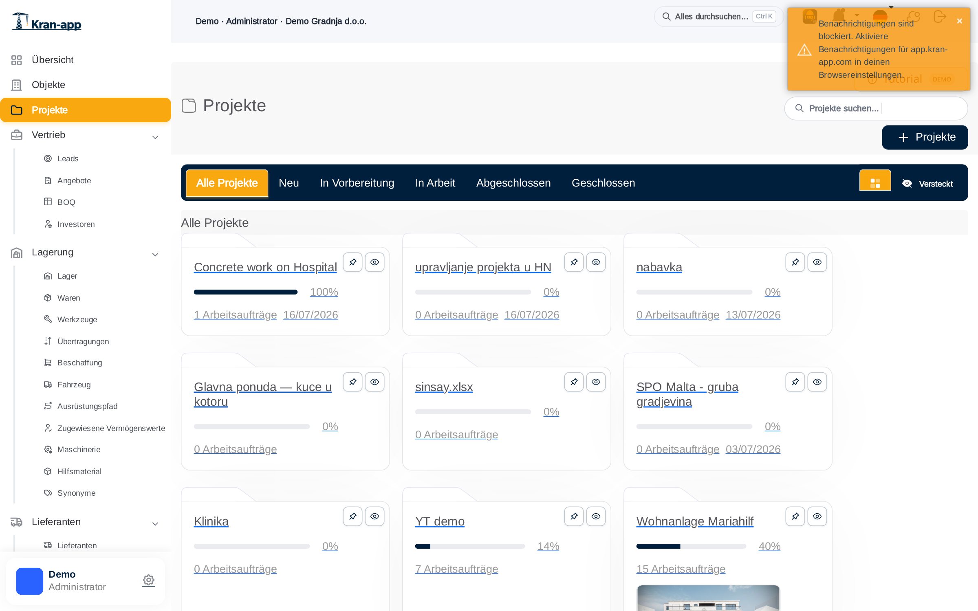This screenshot has height=611, width=978.
Task: Open Waren in sidebar
Action: 68,298
